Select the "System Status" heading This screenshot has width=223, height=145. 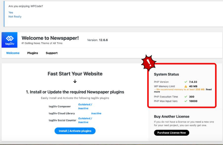pos(167,74)
